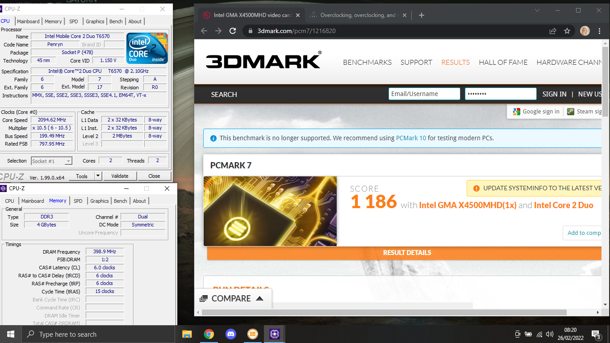Switch to Memory tab in top CPU-Z
This screenshot has width=610, height=343.
tap(53, 21)
